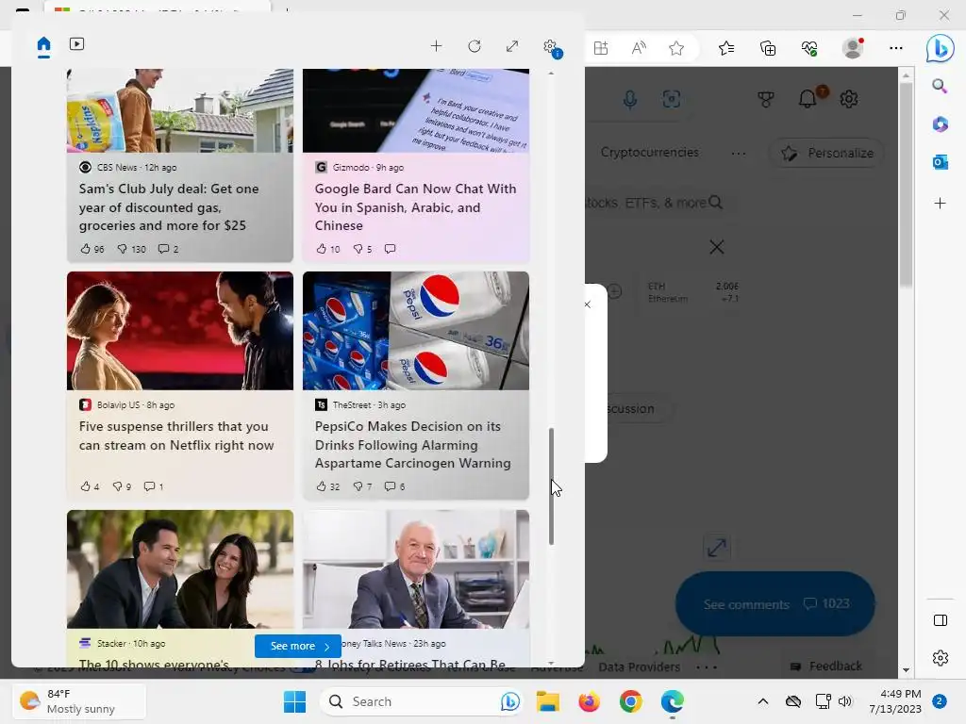Like the Google Bard article
Screen dimensions: 966x724
point(327,249)
